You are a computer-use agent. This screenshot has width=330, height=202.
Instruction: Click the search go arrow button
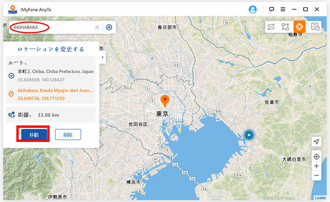tap(109, 27)
